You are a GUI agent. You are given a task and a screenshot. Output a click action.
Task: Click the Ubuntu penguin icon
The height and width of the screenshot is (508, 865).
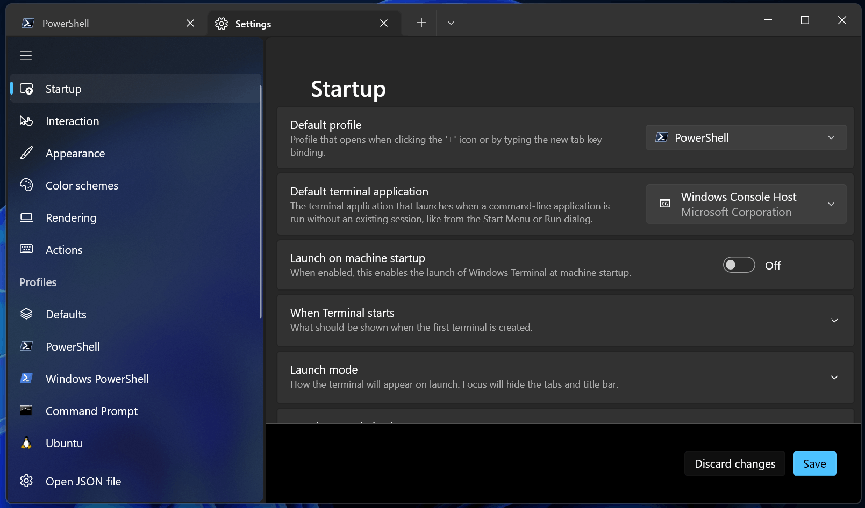(26, 443)
